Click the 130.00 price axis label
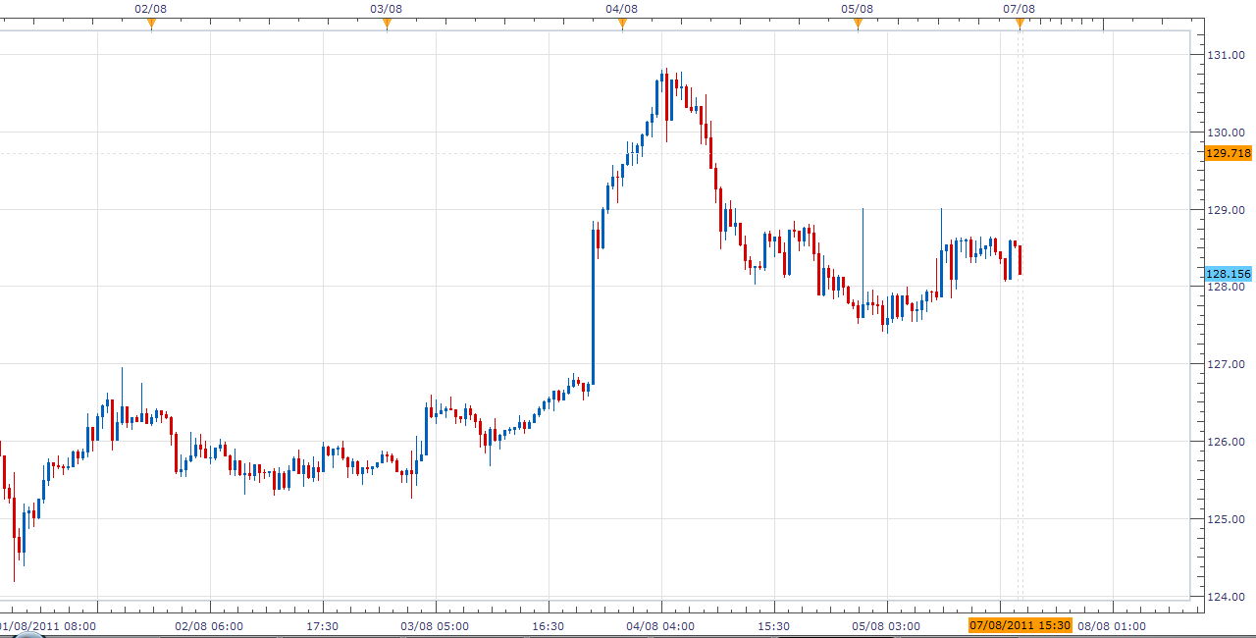The width and height of the screenshot is (1256, 638). point(1226,133)
